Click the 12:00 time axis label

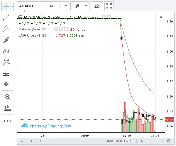click(x=127, y=135)
